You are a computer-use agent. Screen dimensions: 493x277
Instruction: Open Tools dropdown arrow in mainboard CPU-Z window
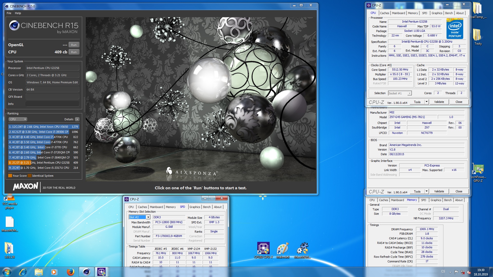coord(426,191)
